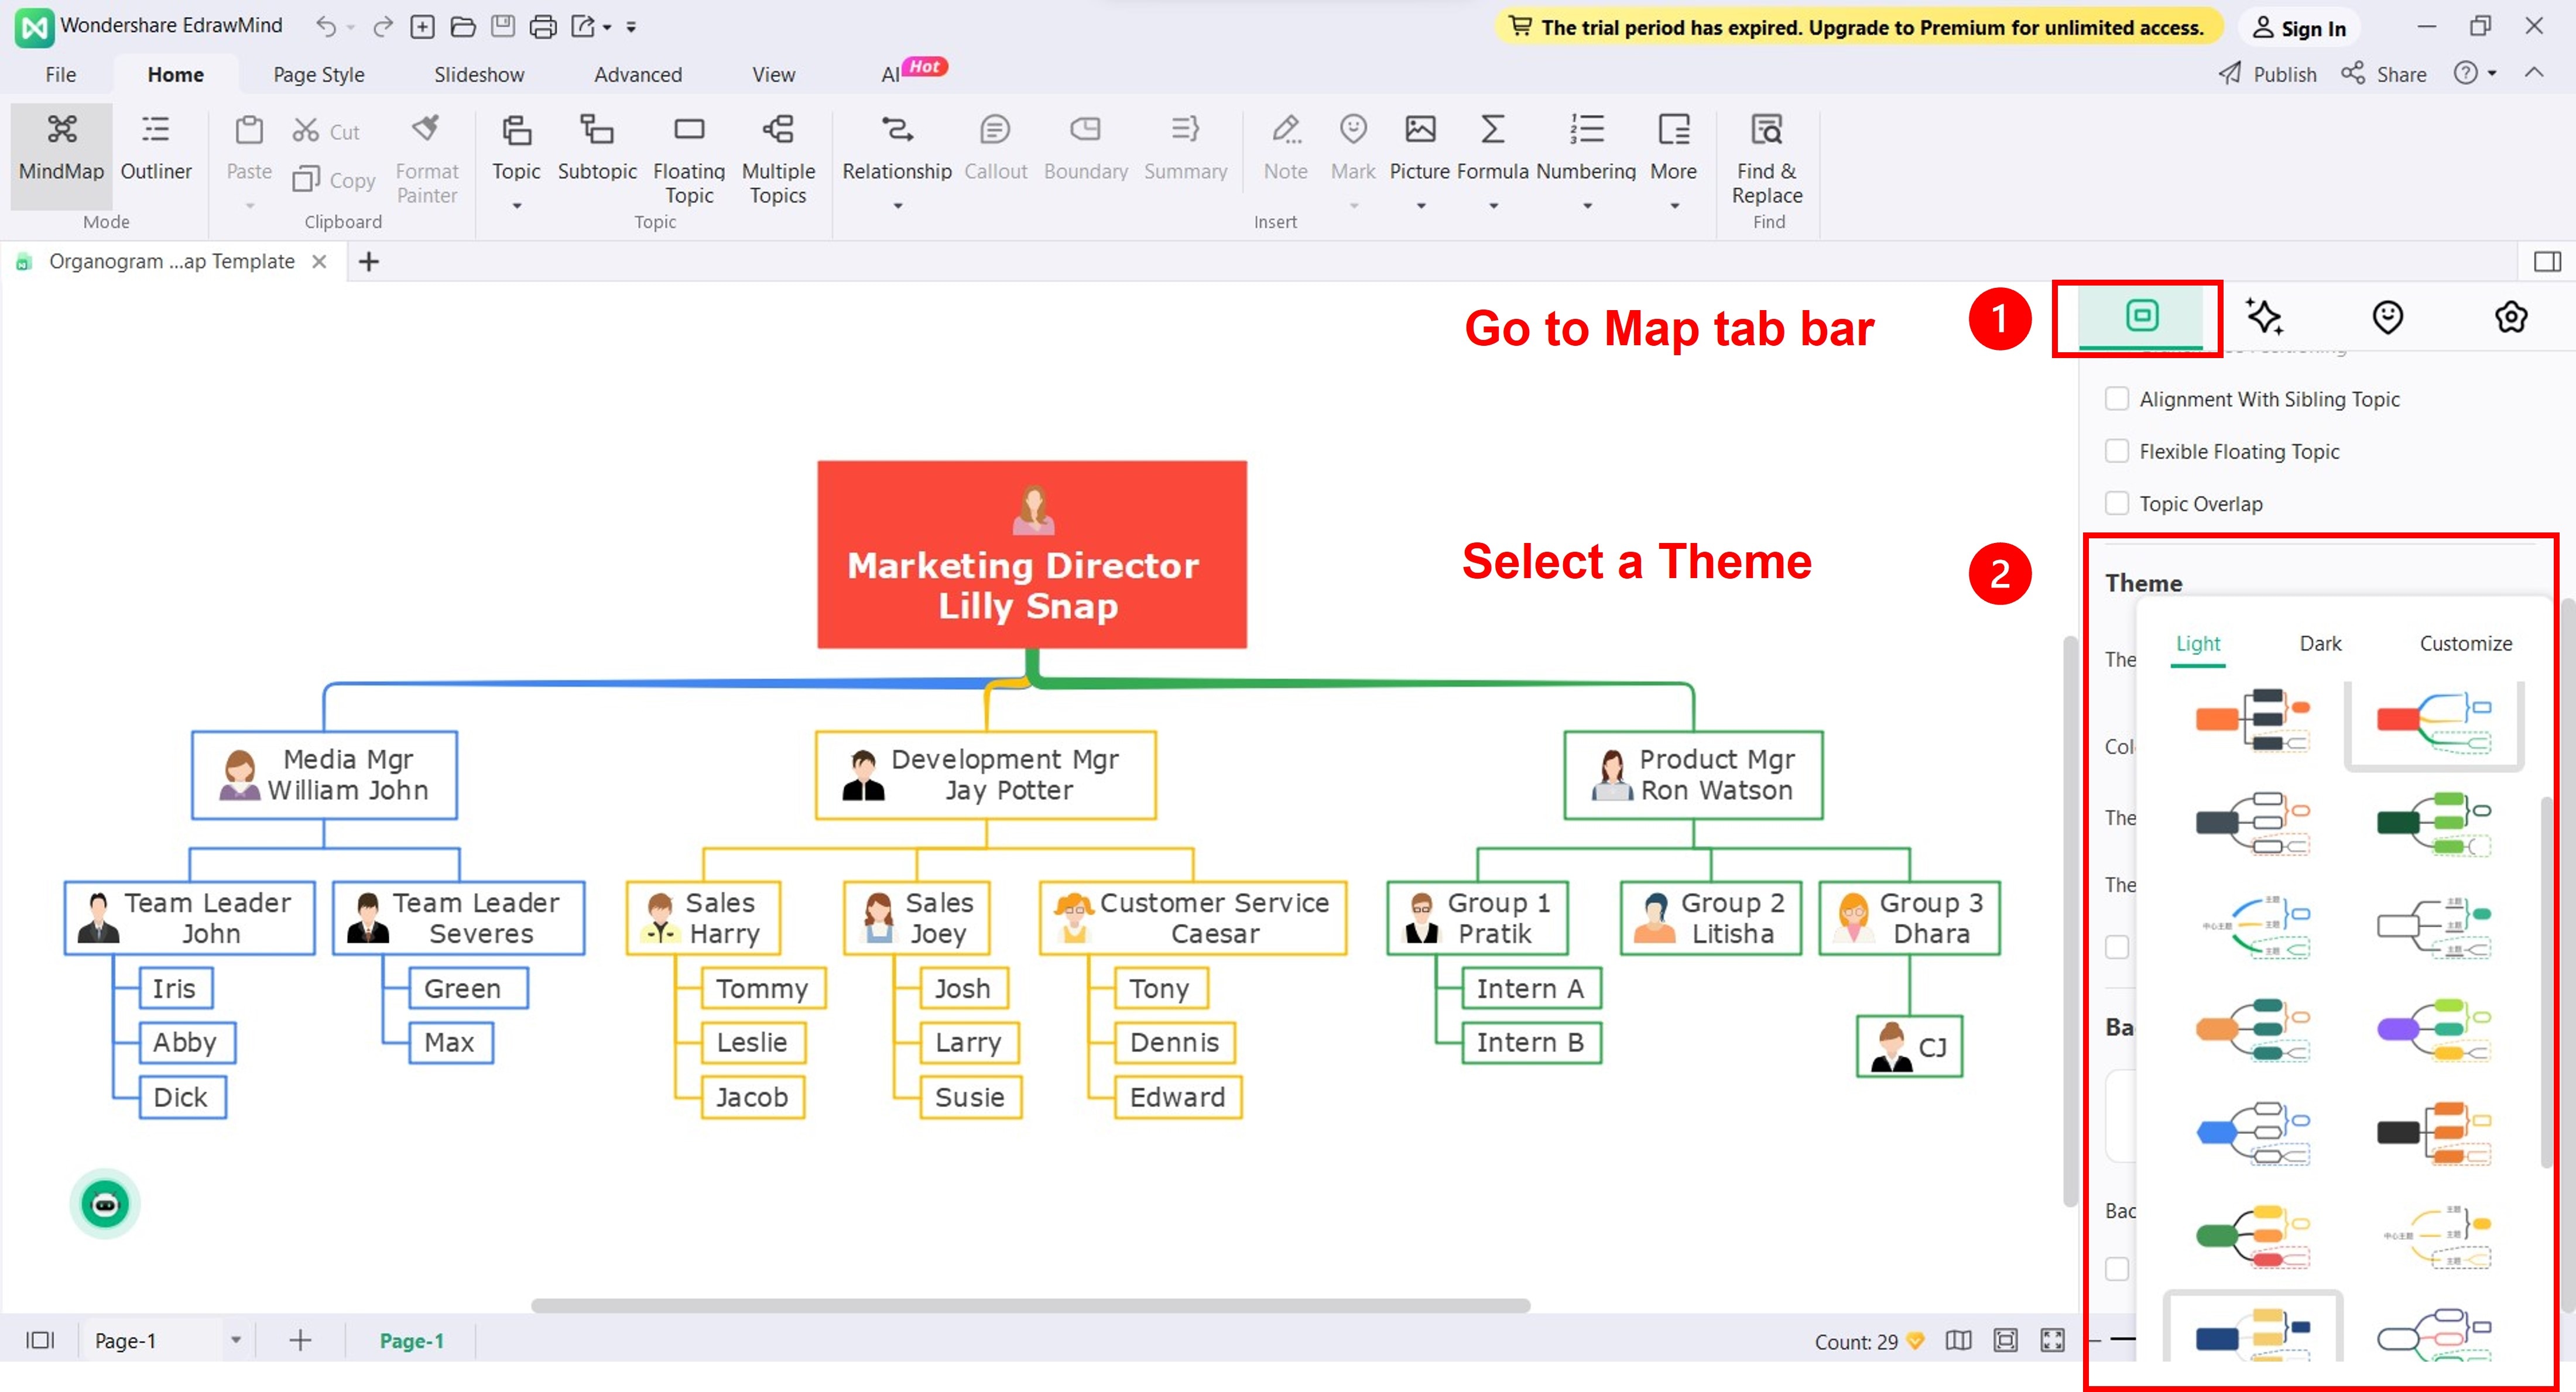Enable Alignment With Sibling Topic

[2117, 398]
